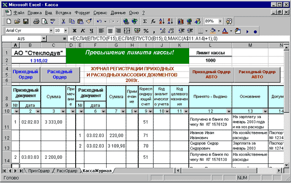
Task: Switch to the ПрихОрдер sheet tab
Action: tap(39, 171)
